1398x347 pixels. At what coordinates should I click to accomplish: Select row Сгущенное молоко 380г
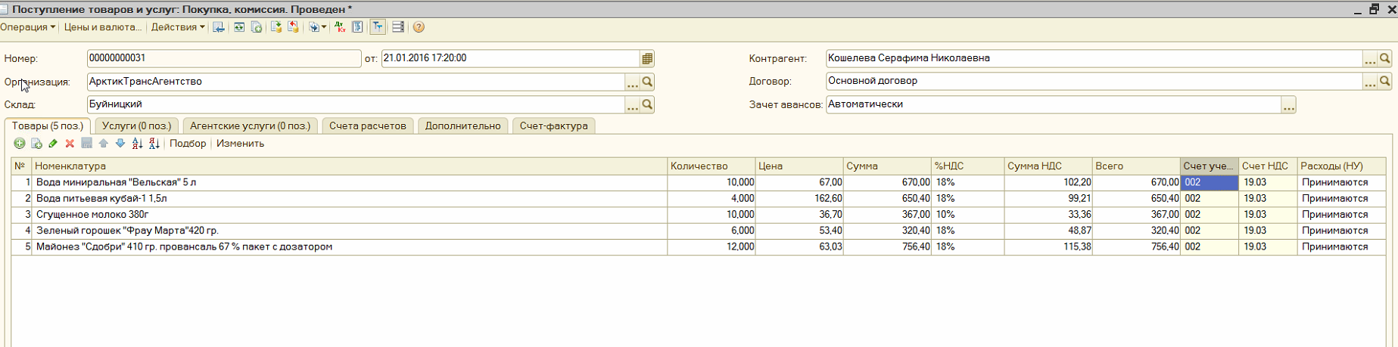[x=698, y=215]
